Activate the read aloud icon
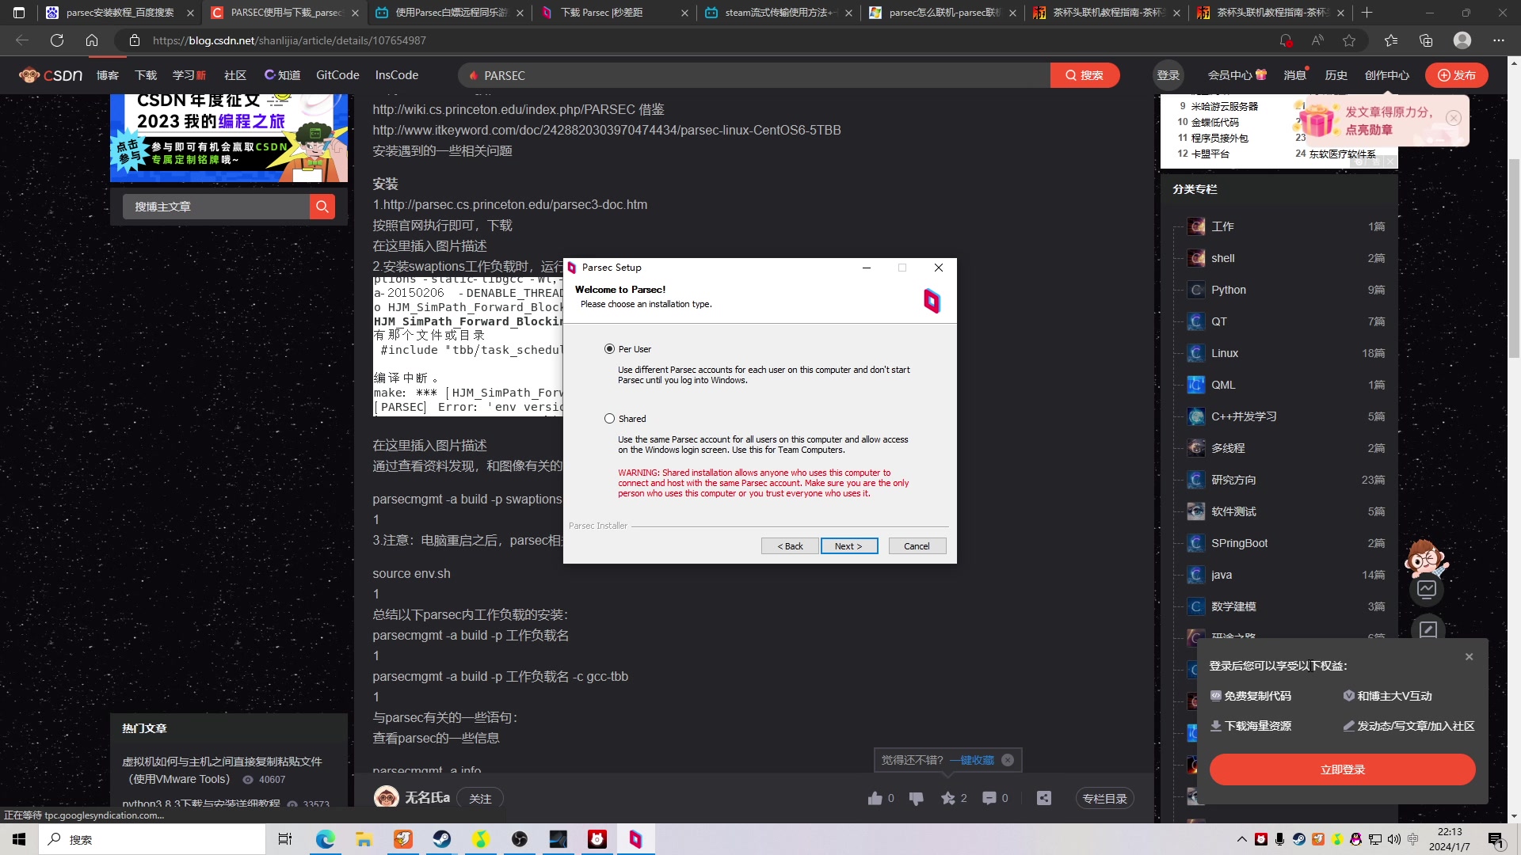This screenshot has width=1521, height=855. pyautogui.click(x=1317, y=40)
